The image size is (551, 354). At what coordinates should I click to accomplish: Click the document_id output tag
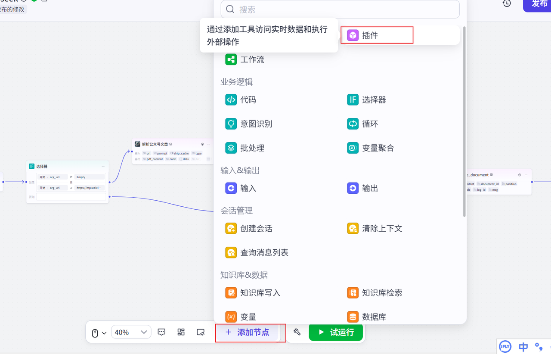click(488, 184)
